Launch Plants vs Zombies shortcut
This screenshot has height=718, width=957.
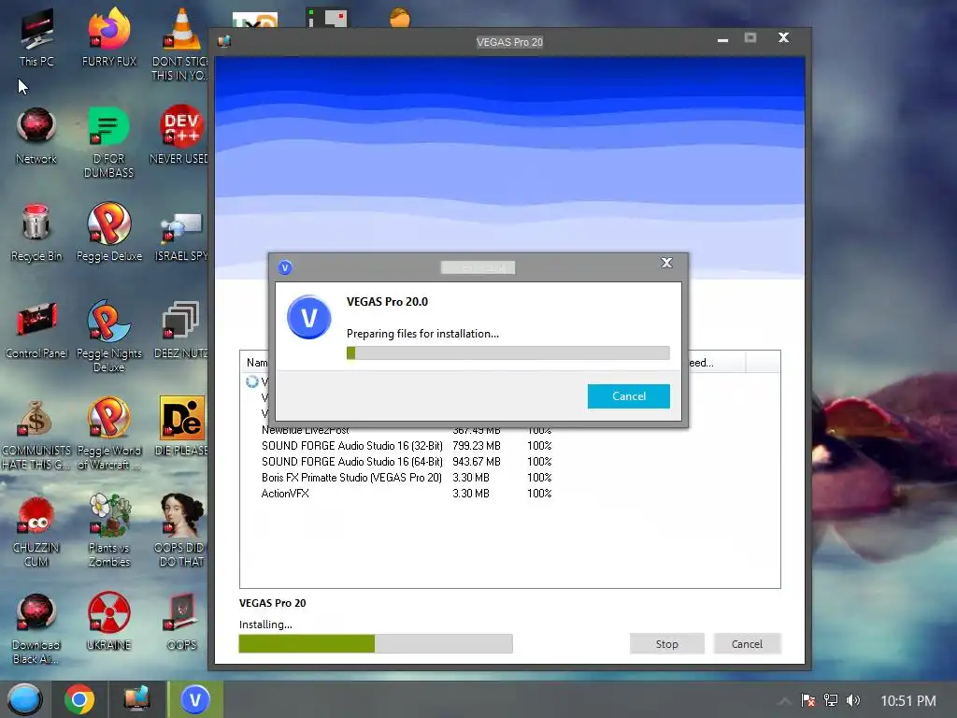click(x=109, y=530)
